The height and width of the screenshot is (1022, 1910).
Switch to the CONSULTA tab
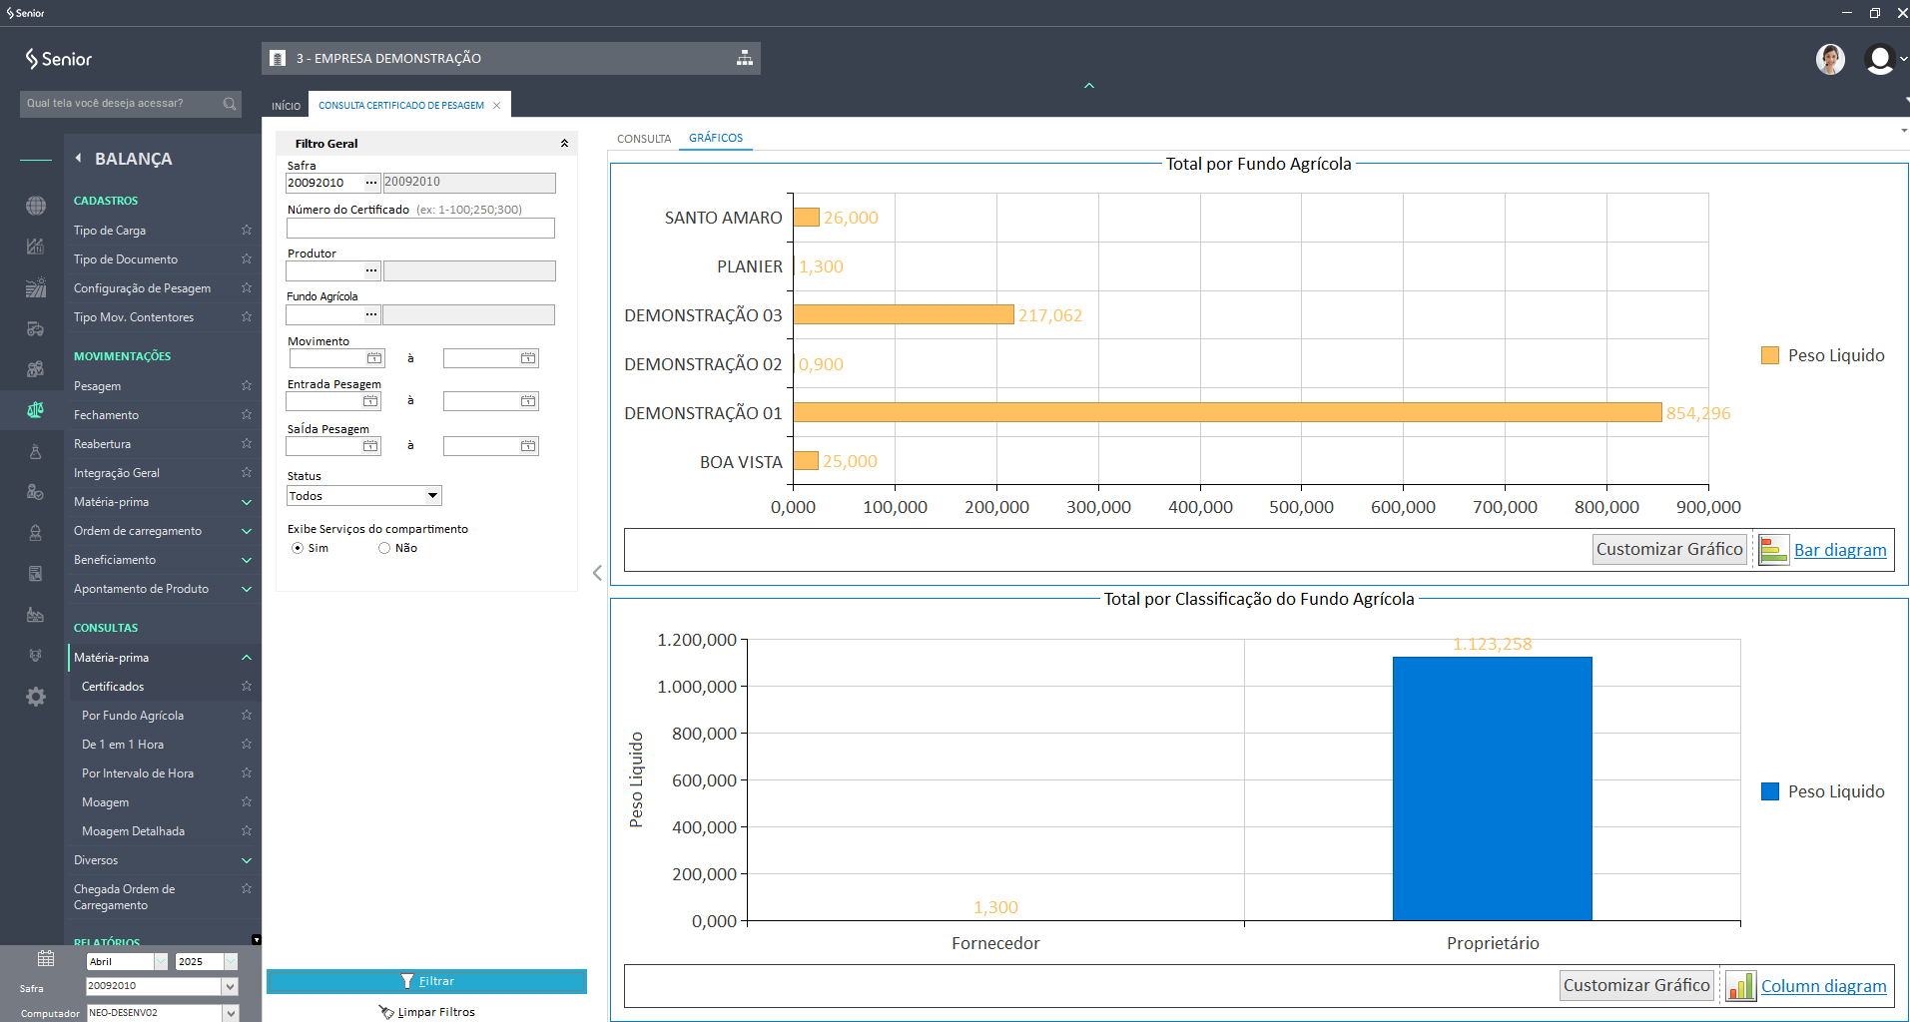click(x=644, y=139)
